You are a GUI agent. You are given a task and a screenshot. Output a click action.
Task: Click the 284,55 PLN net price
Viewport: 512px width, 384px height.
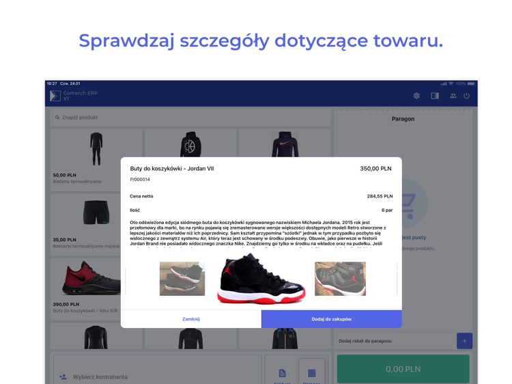click(380, 196)
